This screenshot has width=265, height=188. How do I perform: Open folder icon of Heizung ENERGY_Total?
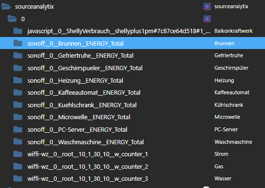click(x=18, y=80)
